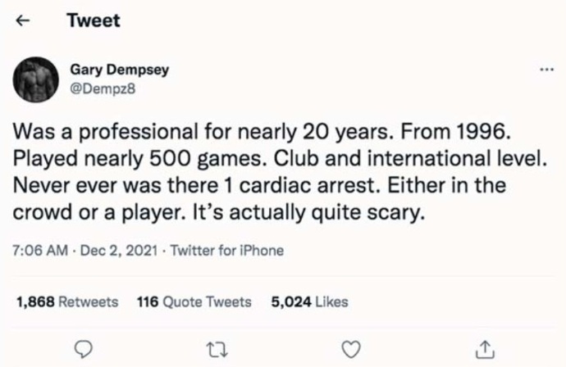Click the Tweet header title
The width and height of the screenshot is (566, 367).
point(93,21)
